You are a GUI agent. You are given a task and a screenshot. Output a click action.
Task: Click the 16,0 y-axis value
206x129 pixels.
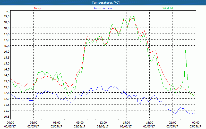7,51
